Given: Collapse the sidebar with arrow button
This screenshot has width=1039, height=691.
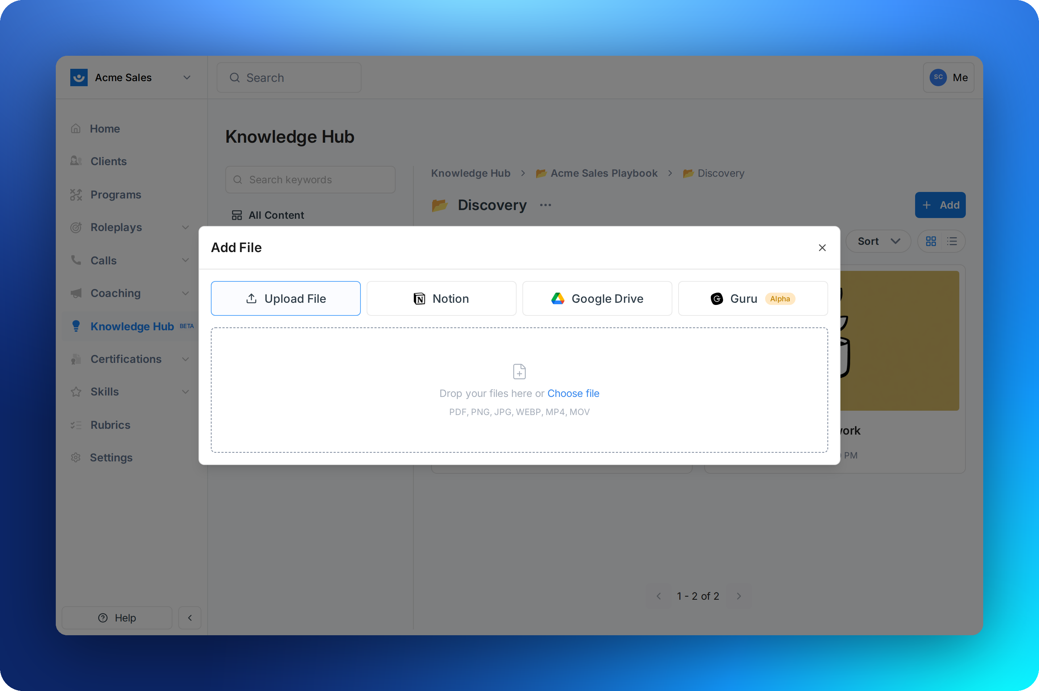Looking at the screenshot, I should (x=189, y=617).
